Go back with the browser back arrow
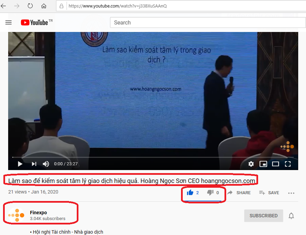The width and height of the screenshot is (306, 235). point(3,6)
